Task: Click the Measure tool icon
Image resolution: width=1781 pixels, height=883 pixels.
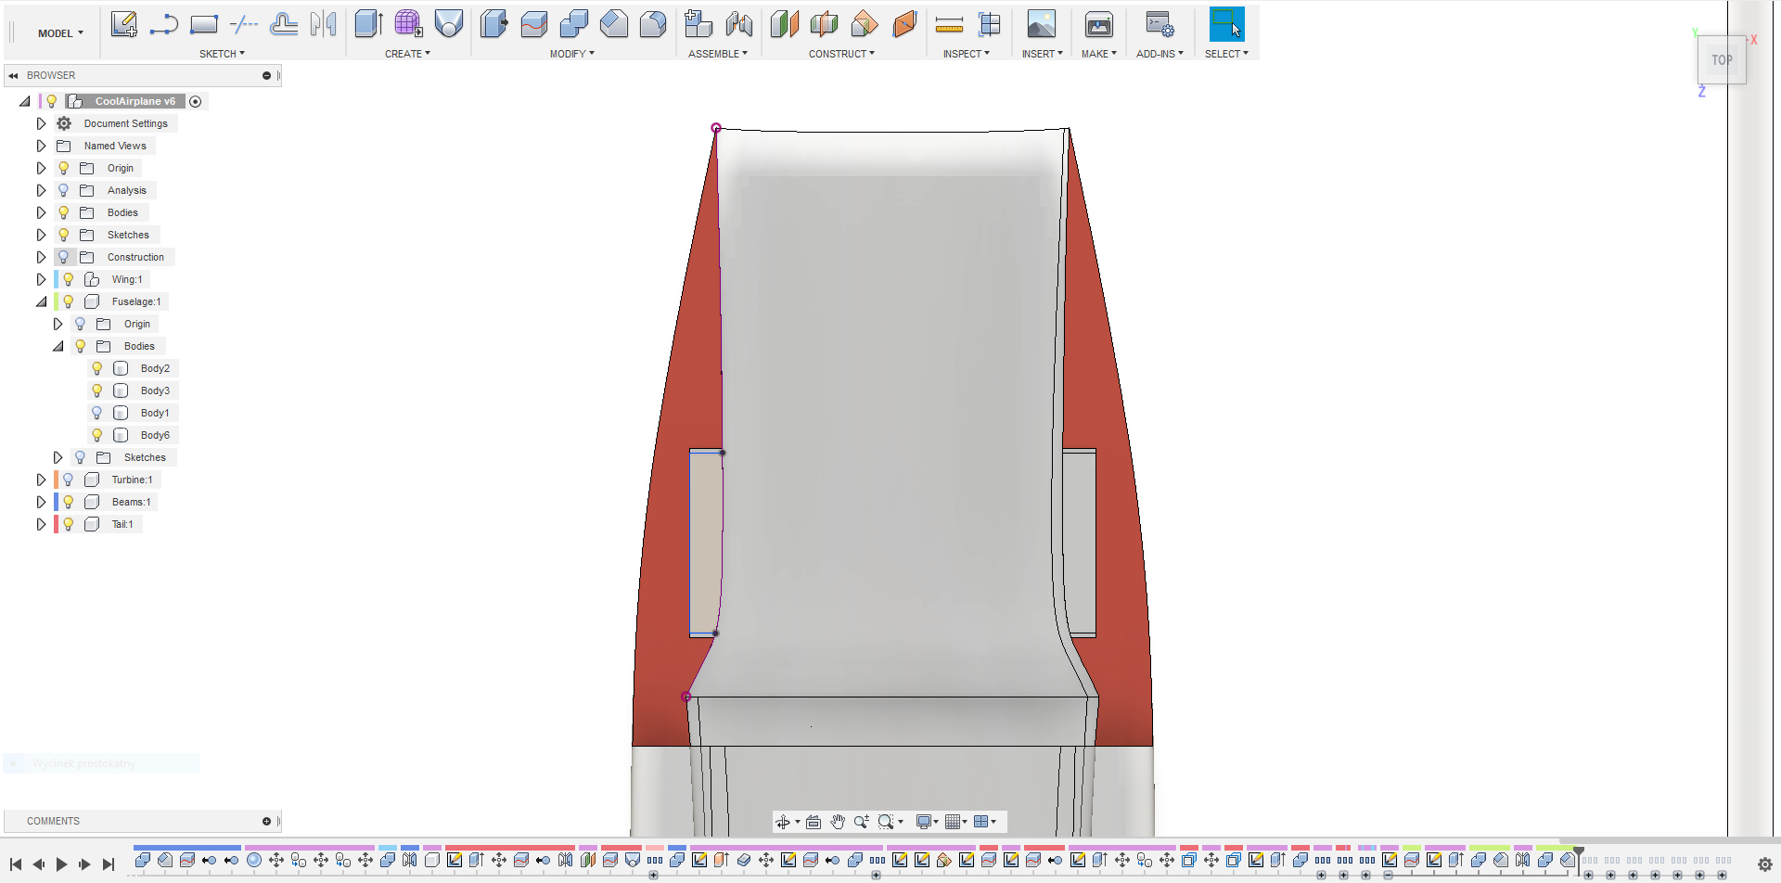Action: (949, 25)
